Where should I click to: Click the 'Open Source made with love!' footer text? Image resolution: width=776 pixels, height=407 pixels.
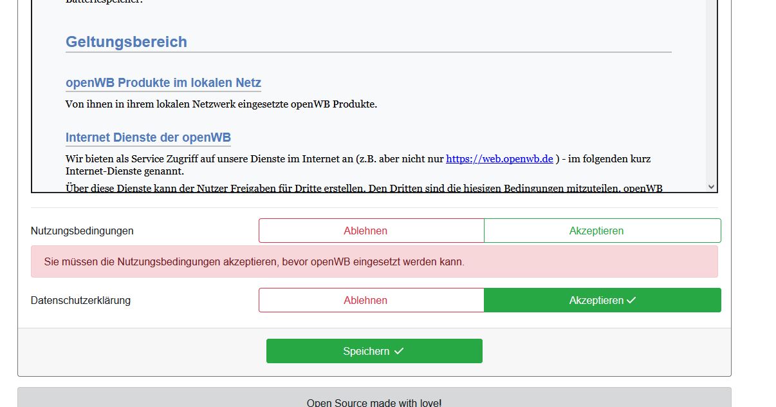point(374,402)
